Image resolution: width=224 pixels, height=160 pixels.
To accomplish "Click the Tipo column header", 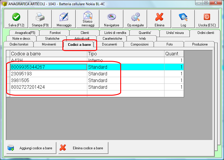I will pyautogui.click(x=126, y=54).
